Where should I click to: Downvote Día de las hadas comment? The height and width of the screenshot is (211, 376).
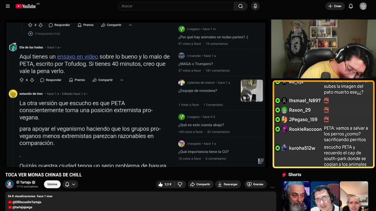point(32,80)
